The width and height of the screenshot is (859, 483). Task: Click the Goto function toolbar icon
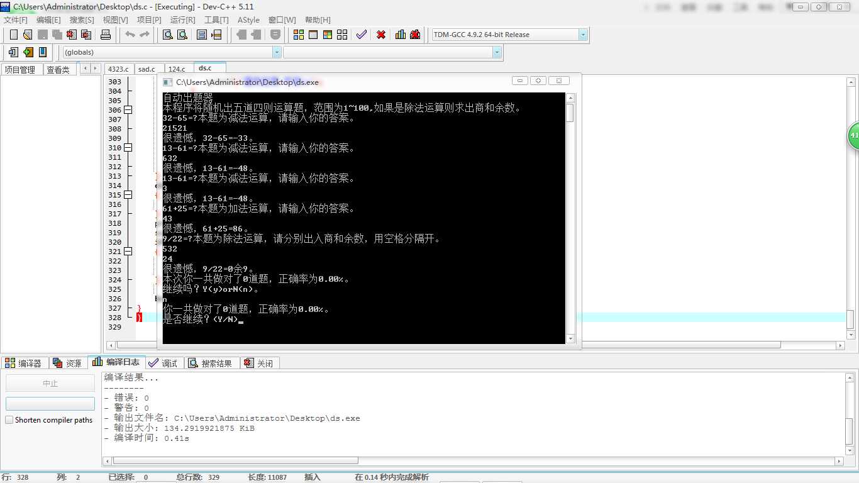(202, 35)
